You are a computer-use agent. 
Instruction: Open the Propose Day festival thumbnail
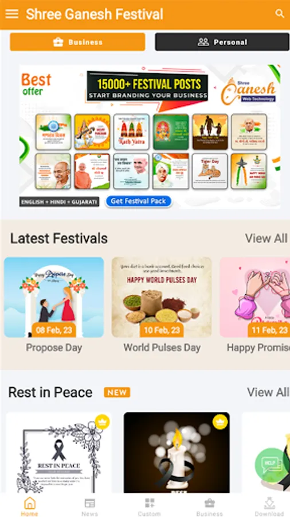54,297
